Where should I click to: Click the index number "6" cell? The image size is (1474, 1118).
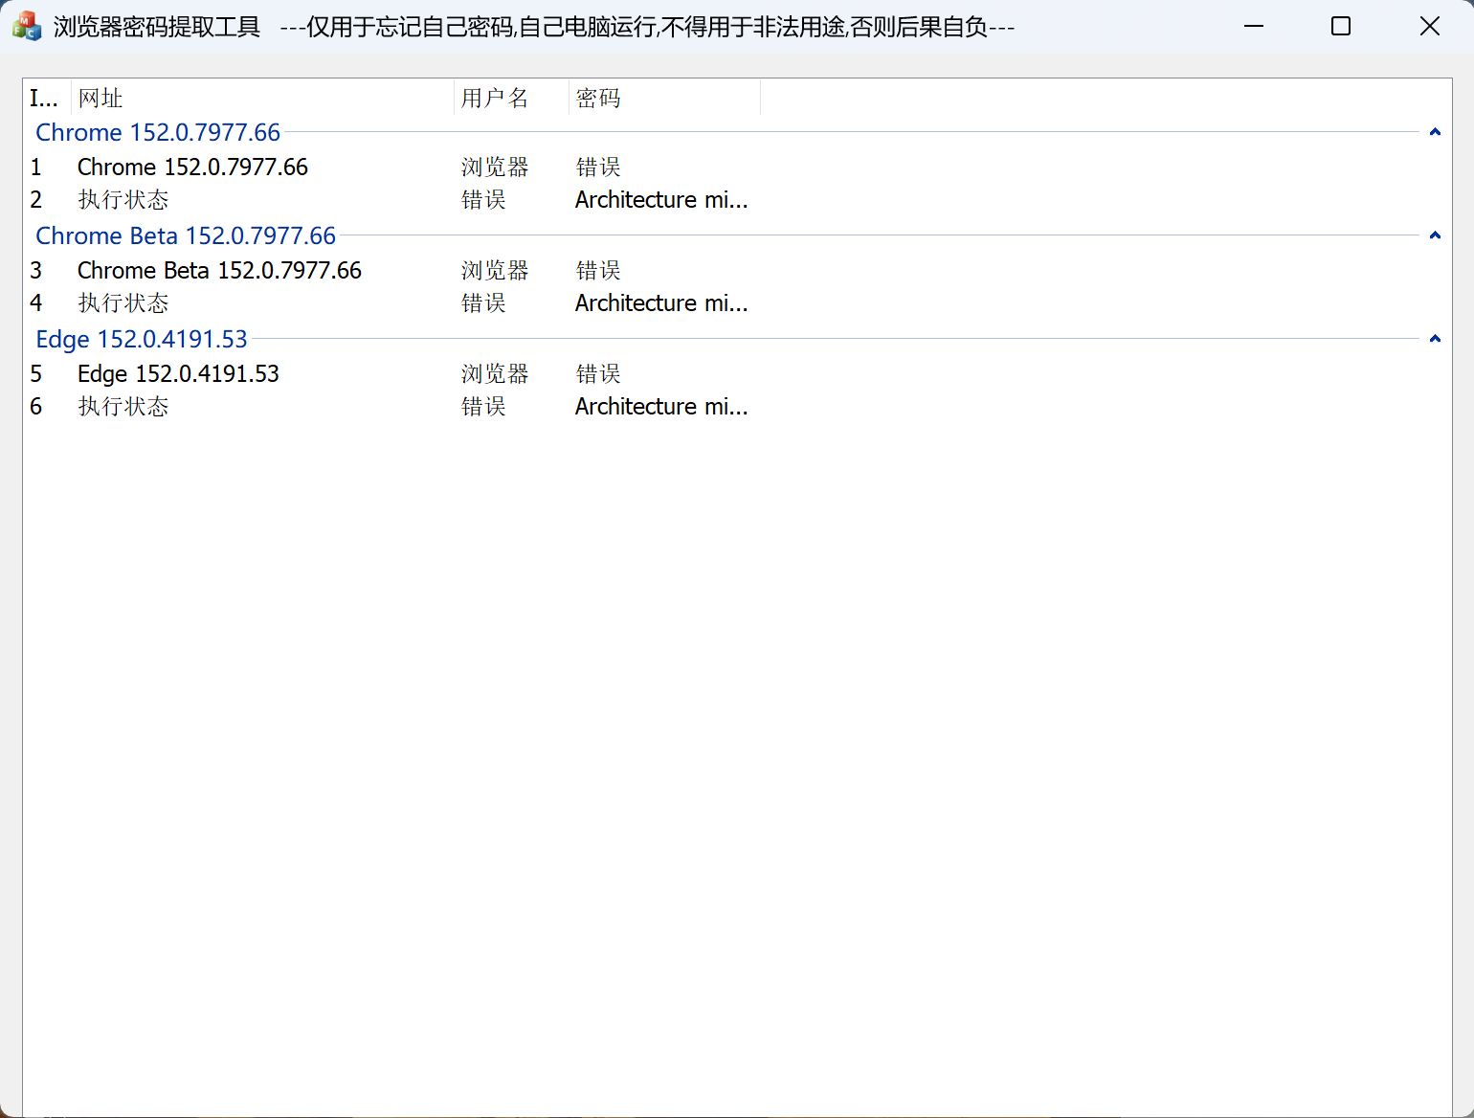(x=36, y=406)
